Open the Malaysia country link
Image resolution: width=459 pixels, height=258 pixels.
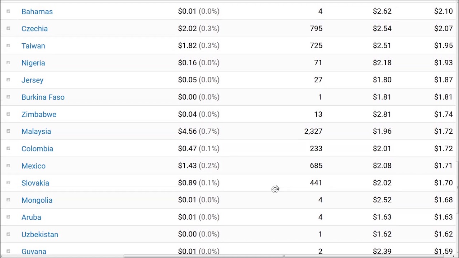tap(36, 132)
